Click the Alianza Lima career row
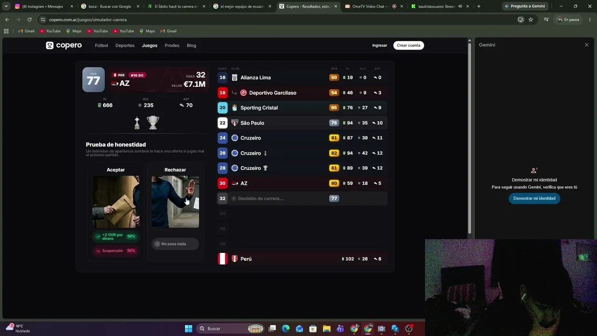 [302, 77]
